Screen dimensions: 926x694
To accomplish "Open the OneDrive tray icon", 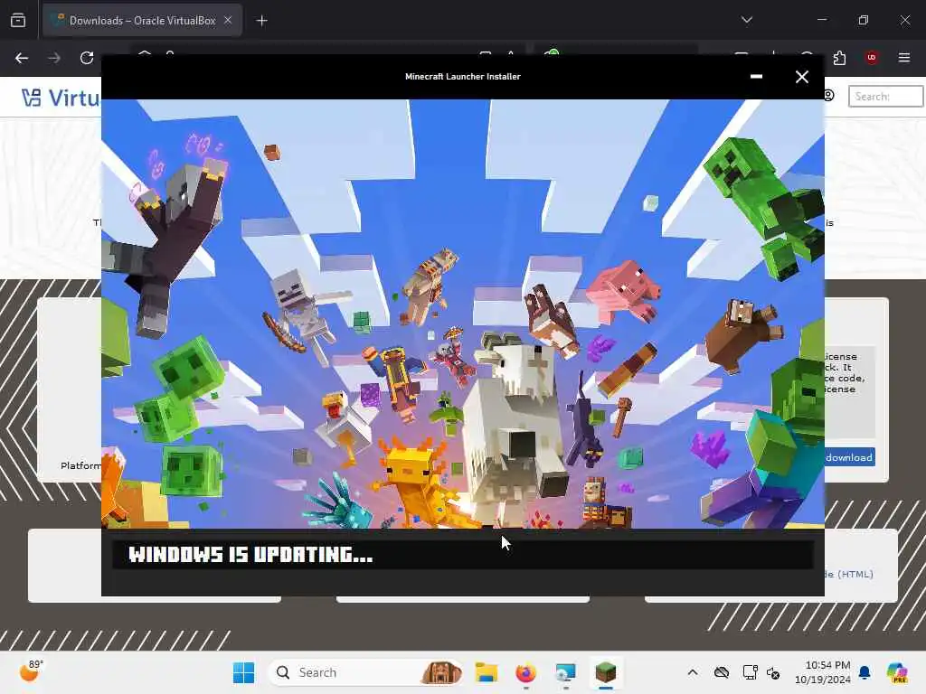I will point(721,672).
